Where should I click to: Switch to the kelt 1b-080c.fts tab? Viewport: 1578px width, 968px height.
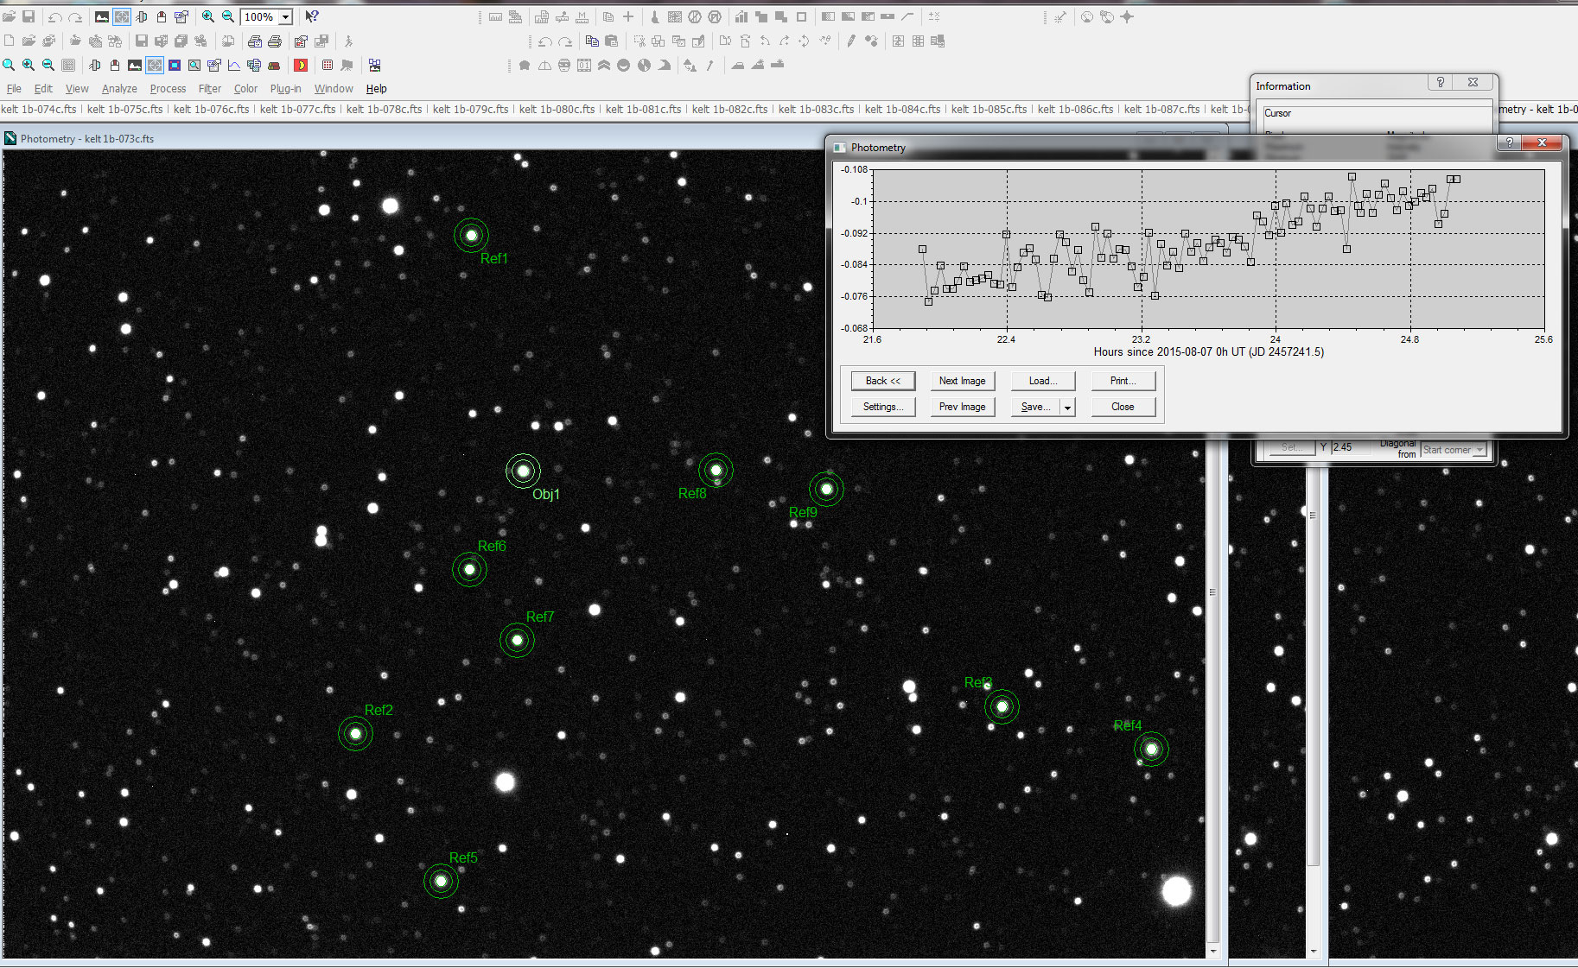pos(557,110)
